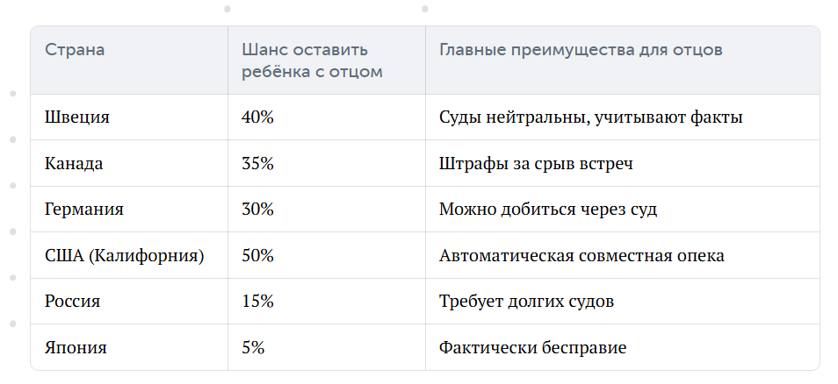Click 'Фактически бесправие' text

click(533, 348)
